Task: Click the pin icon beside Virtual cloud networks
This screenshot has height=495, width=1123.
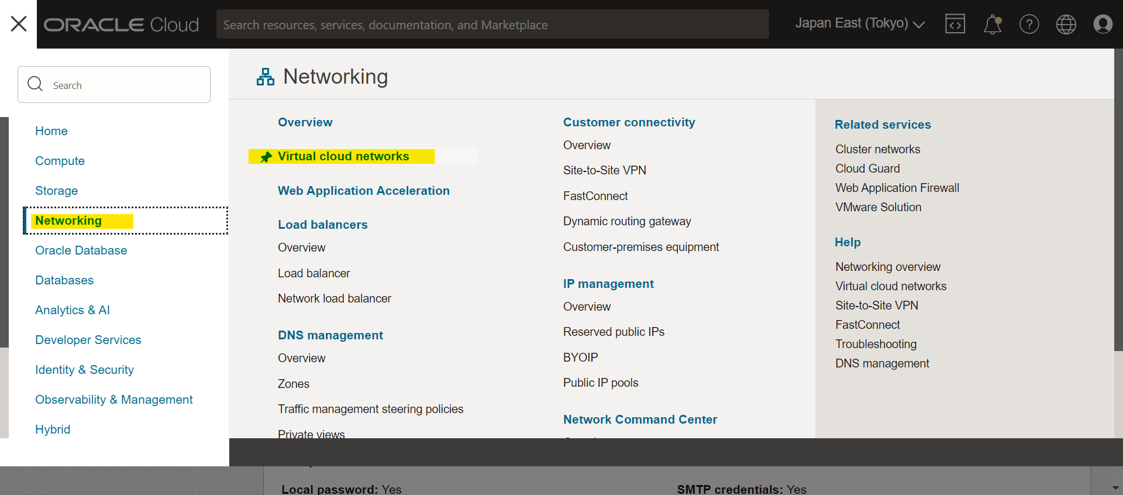Action: [x=266, y=157]
